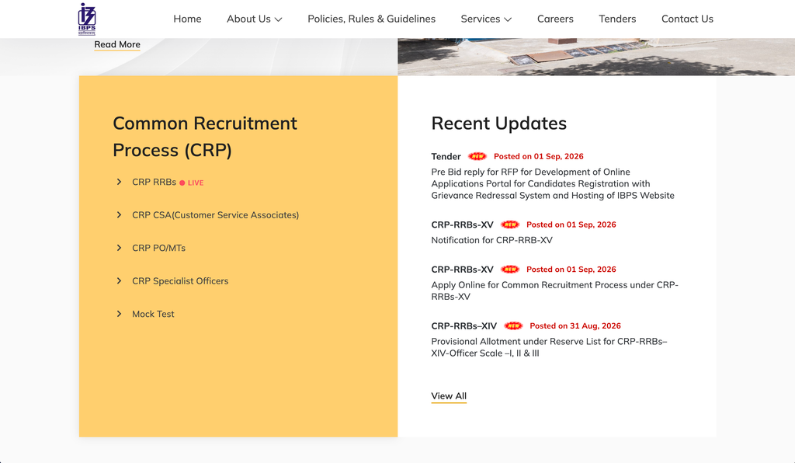Click the IBPS logo in the header
This screenshot has height=463, width=795.
pyautogui.click(x=87, y=19)
